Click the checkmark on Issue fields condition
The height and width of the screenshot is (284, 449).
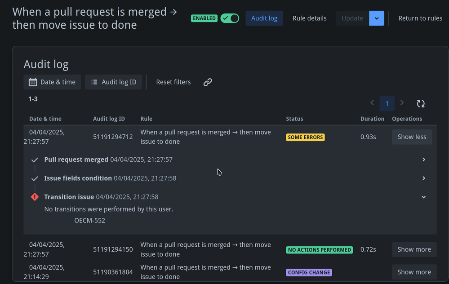[35, 178]
